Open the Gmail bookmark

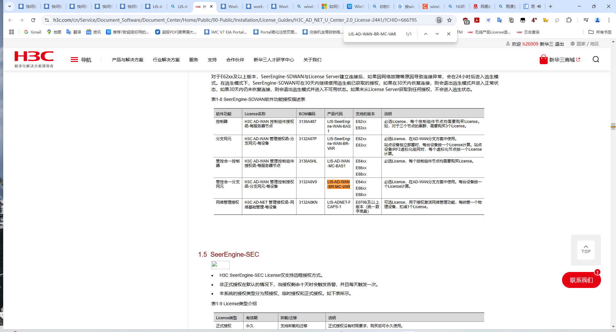pos(33,32)
